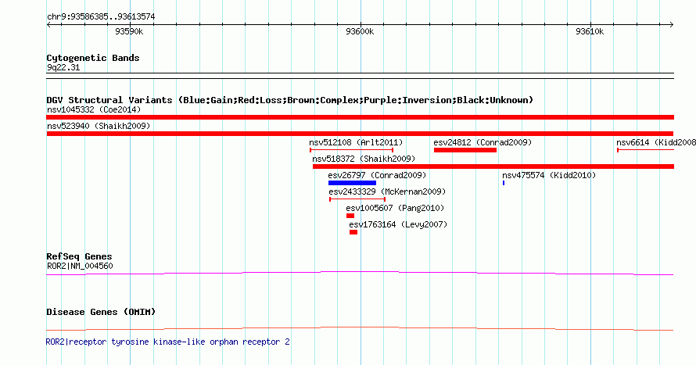Select the esv1005607 (Pang2010) red block
This screenshot has width=696, height=365.
click(350, 216)
